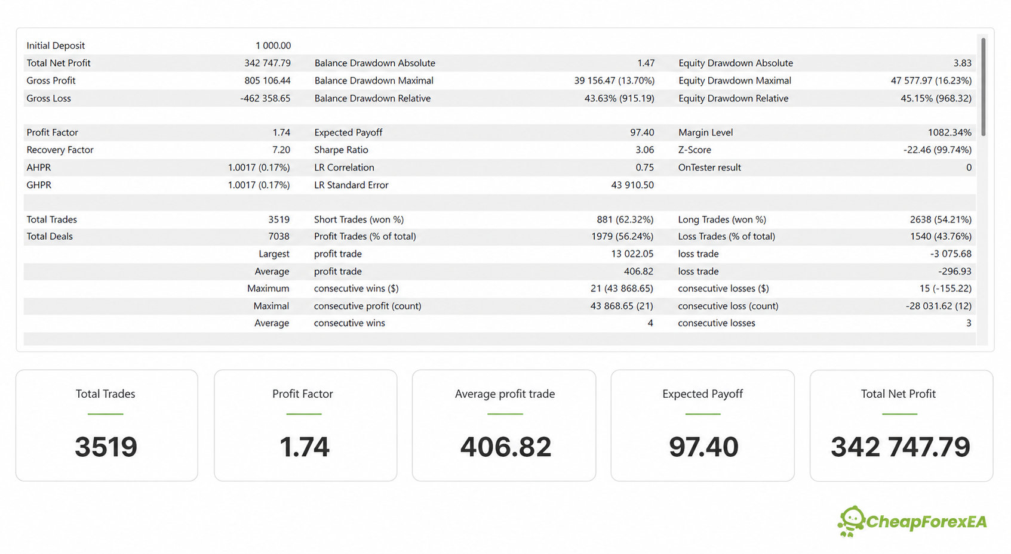Image resolution: width=1011 pixels, height=554 pixels.
Task: Click the Equity Drawdown Absolute value 3.83
Action: point(963,63)
